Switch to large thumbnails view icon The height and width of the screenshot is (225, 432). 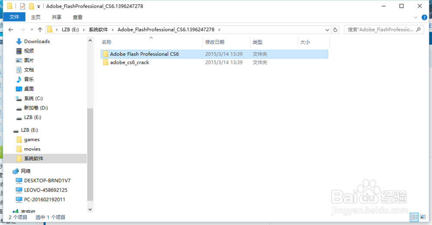[x=422, y=217]
